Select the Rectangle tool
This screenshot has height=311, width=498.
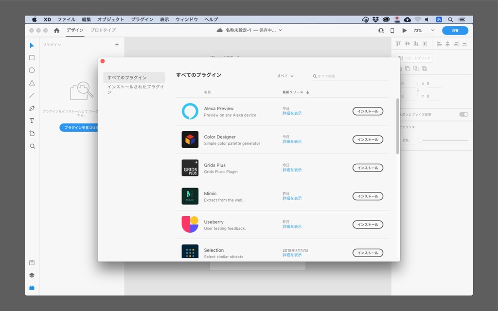coord(32,58)
